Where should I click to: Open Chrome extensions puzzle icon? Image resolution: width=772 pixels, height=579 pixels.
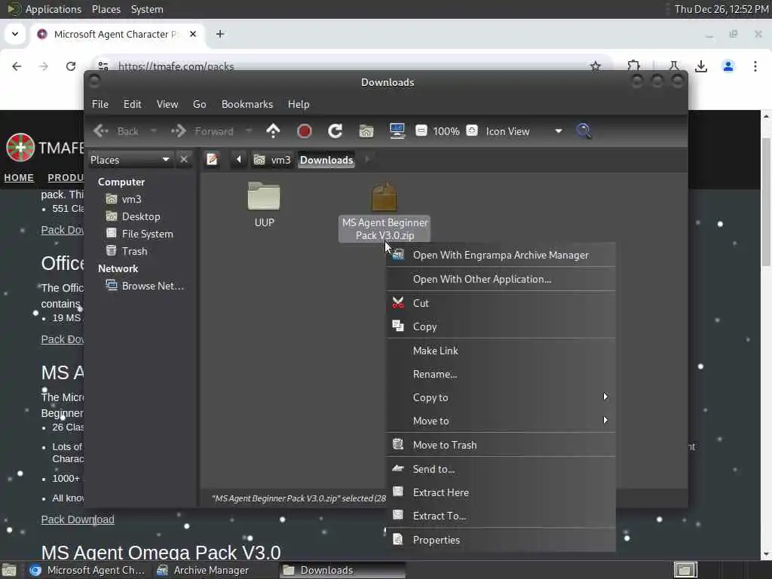[633, 66]
